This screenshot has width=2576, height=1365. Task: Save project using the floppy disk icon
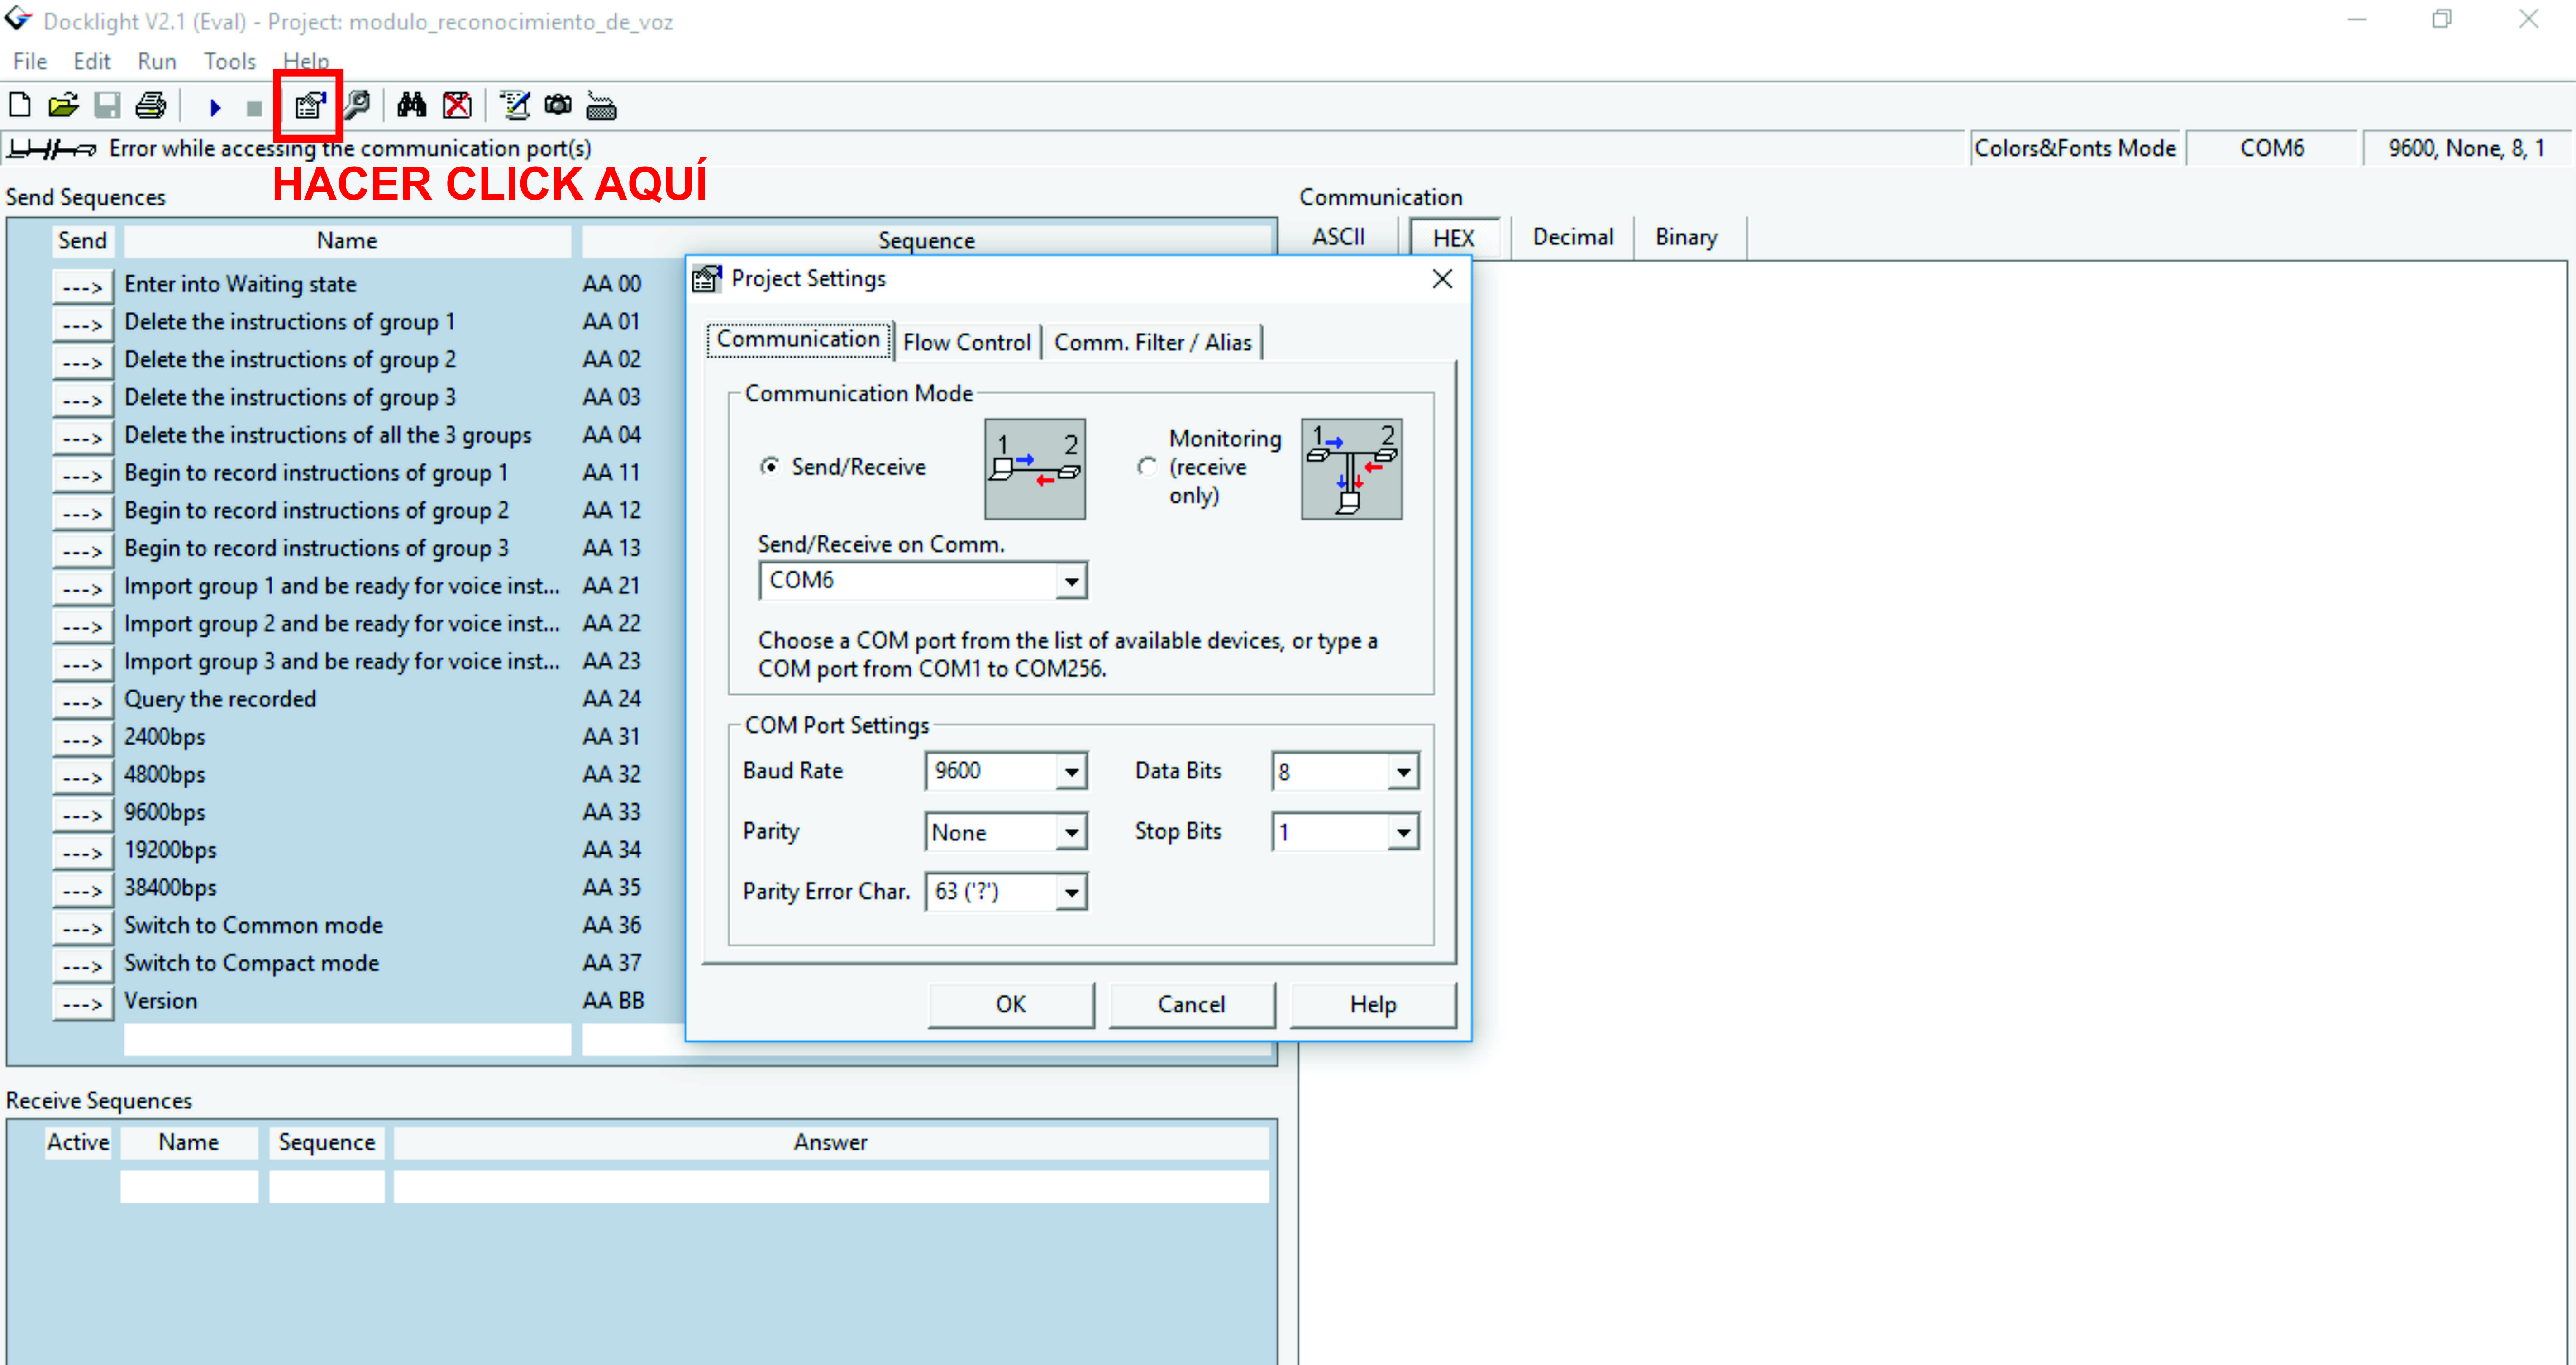(x=107, y=105)
